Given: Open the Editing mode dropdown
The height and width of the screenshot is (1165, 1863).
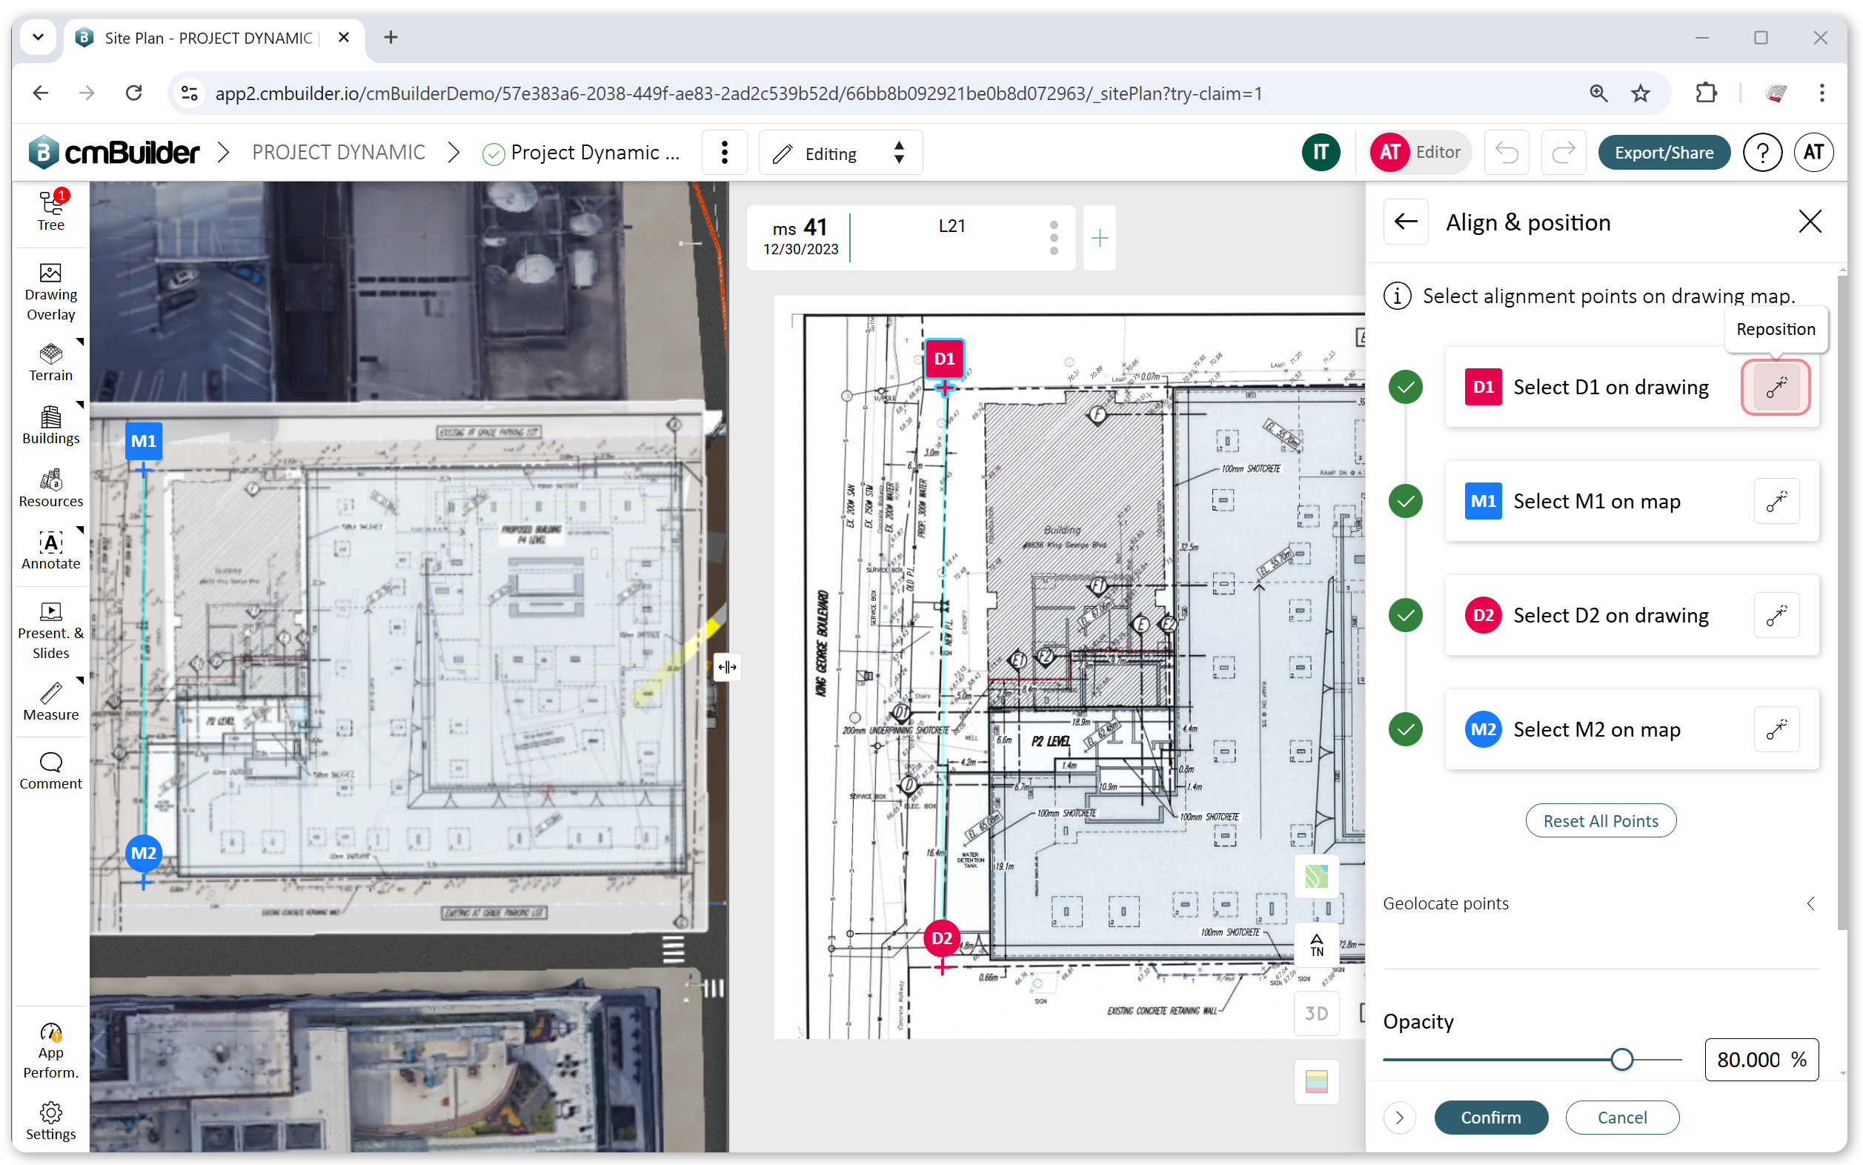Looking at the screenshot, I should (x=840, y=153).
